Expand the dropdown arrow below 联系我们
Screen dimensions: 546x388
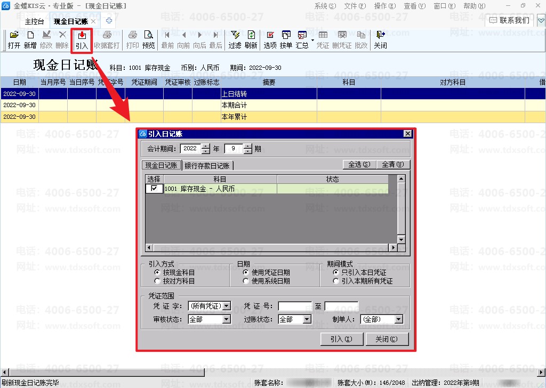541,21
